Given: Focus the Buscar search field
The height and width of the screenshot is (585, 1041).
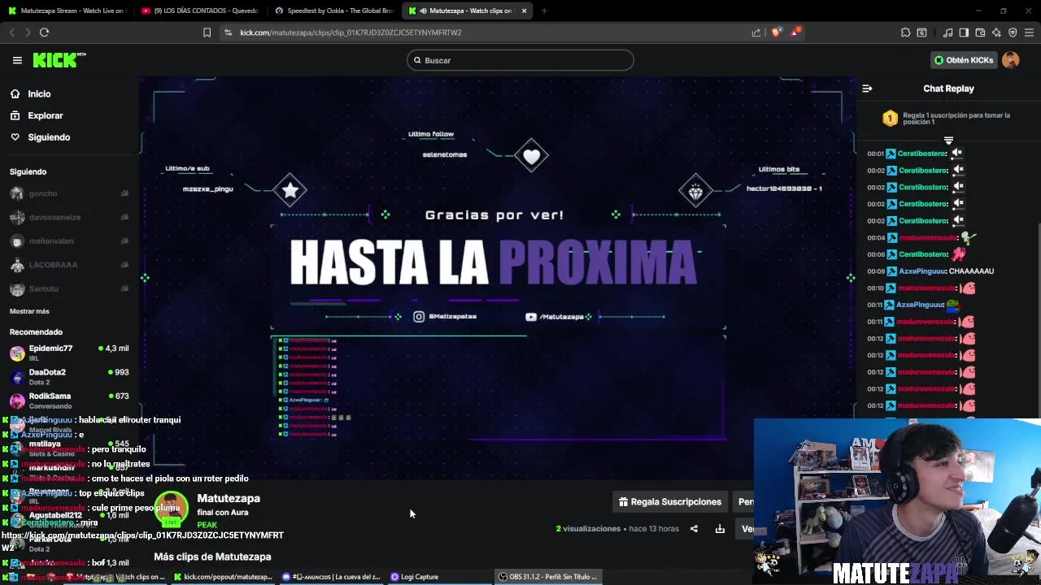Looking at the screenshot, I should [520, 60].
